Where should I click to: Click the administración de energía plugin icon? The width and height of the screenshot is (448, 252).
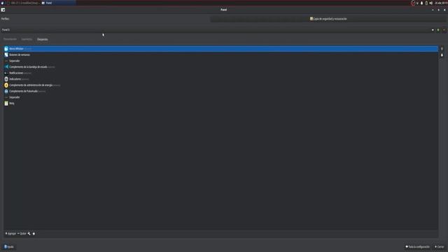6,85
